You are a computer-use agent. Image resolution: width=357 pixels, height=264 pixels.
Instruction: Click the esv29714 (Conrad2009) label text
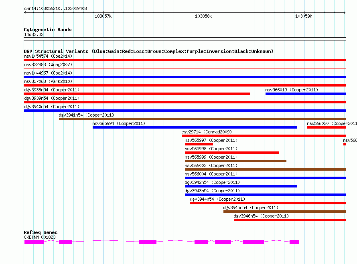(x=207, y=132)
